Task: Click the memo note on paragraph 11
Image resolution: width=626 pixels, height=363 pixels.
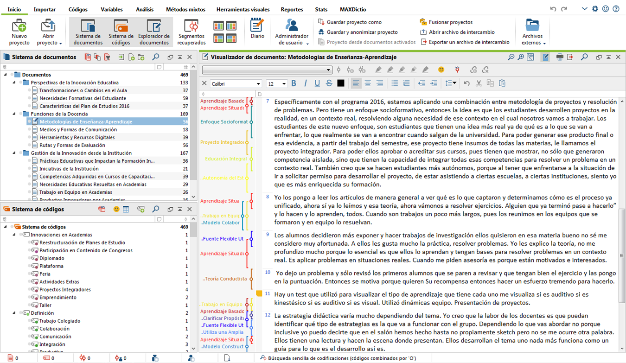Action: [260, 294]
